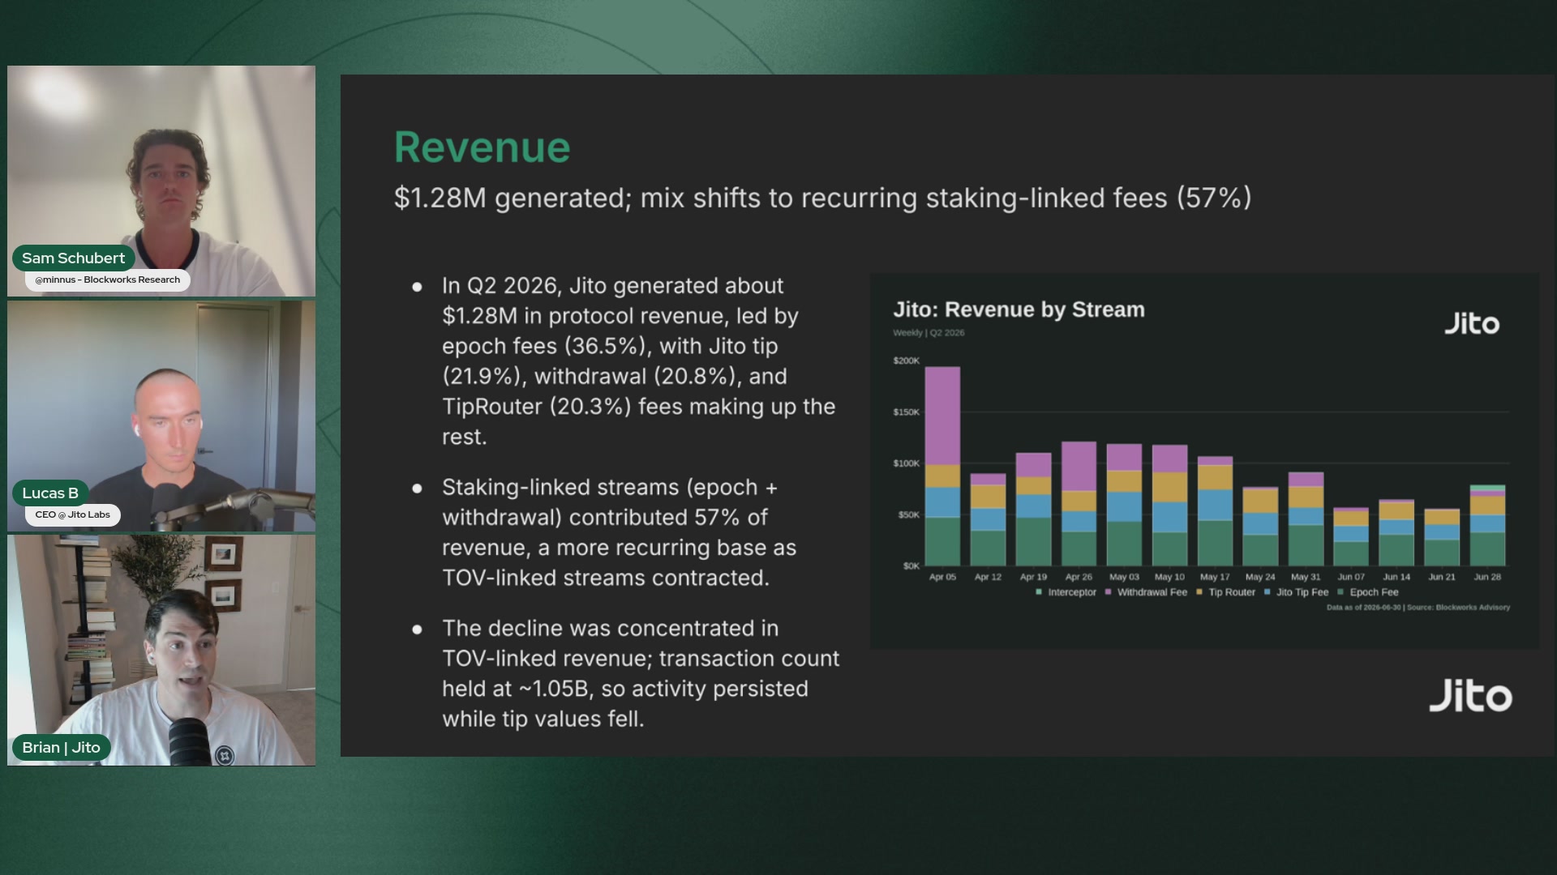
Task: Click the $0K y-axis label
Action: pos(911,566)
